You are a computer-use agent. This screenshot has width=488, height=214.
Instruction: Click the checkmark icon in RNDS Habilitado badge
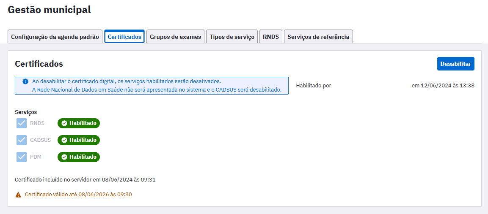[x=64, y=123]
